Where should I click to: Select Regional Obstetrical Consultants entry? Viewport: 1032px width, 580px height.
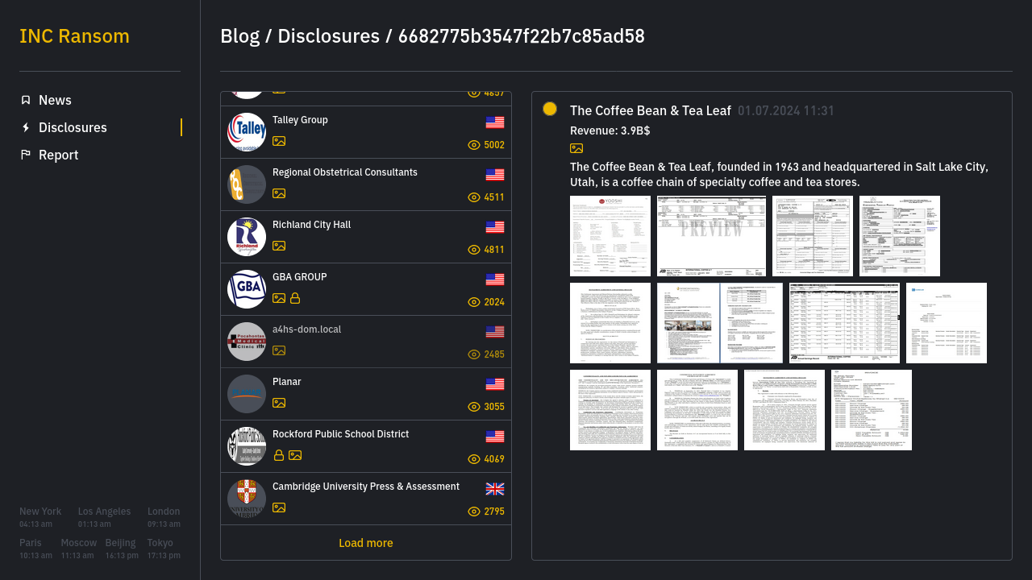click(x=366, y=184)
